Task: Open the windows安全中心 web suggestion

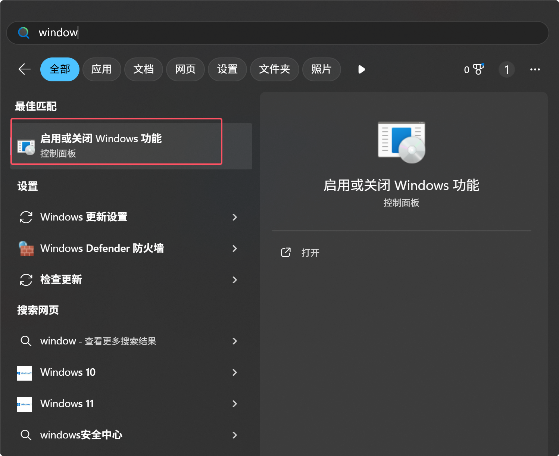Action: click(x=131, y=435)
